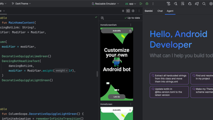Open editor tab options kebab menu
Image resolution: width=213 pixels, height=120 pixels.
click(x=139, y=11)
